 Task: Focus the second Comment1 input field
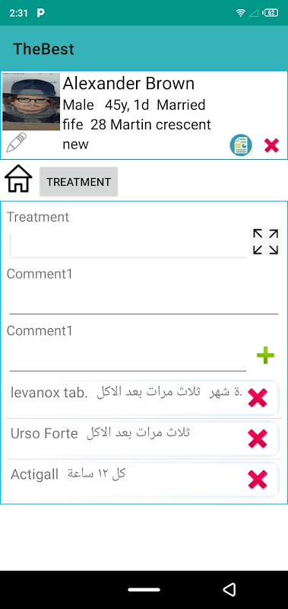128,358
